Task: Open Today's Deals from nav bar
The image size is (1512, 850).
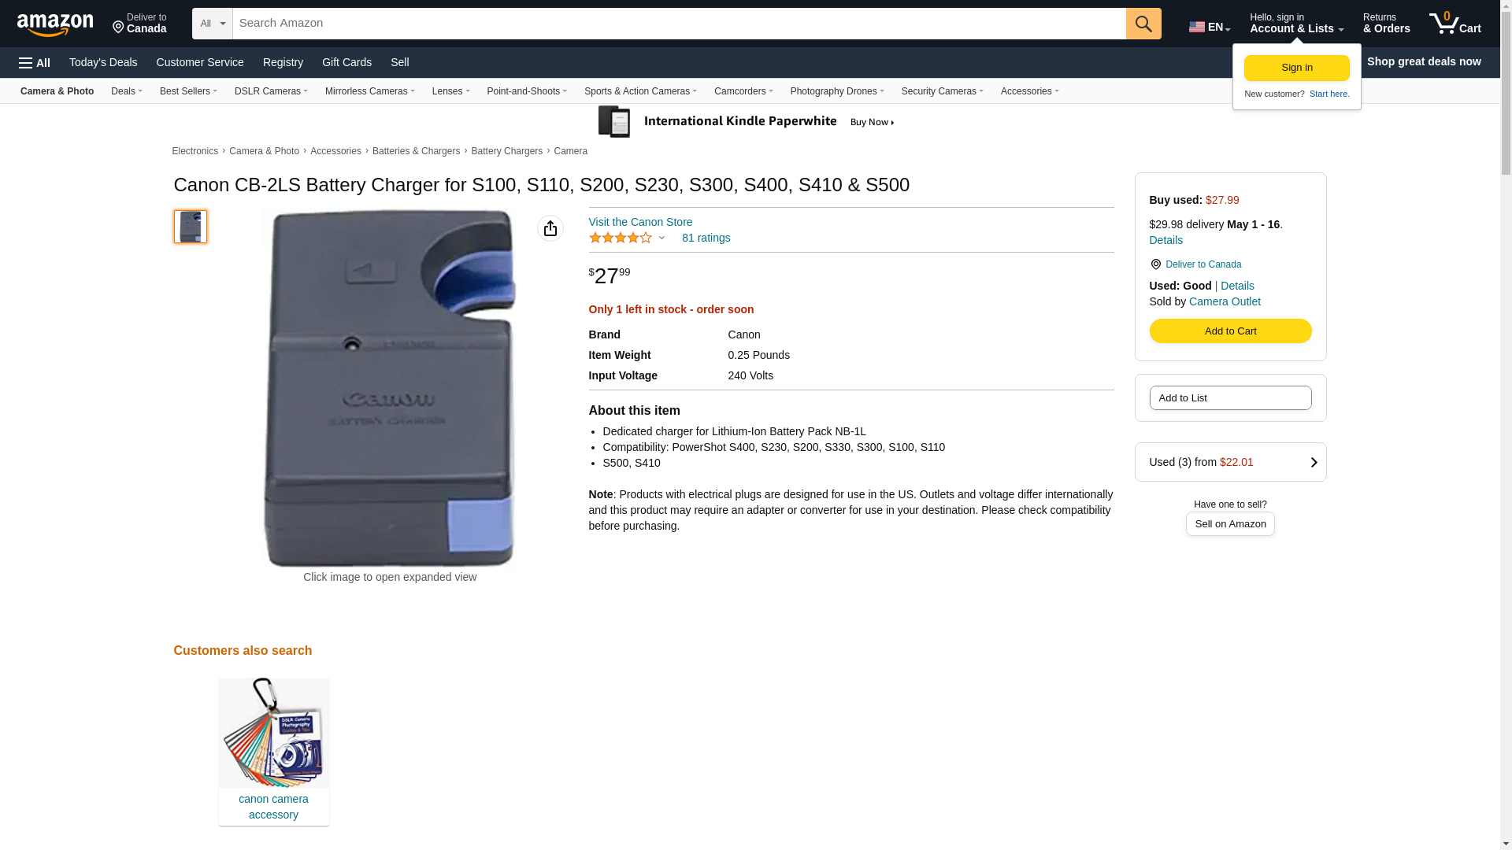Action: point(103,62)
